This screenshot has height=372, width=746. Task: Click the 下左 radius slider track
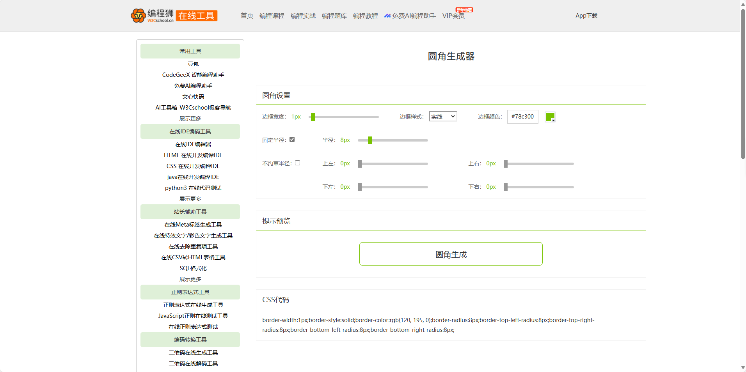(x=393, y=187)
